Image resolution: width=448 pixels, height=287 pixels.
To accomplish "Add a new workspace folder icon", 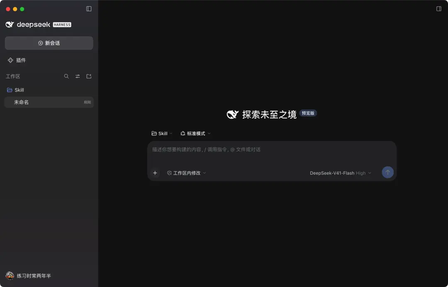I will pyautogui.click(x=89, y=76).
